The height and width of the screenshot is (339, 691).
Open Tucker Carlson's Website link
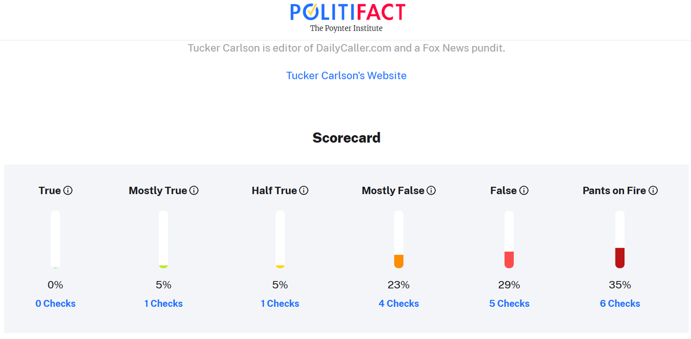(346, 76)
